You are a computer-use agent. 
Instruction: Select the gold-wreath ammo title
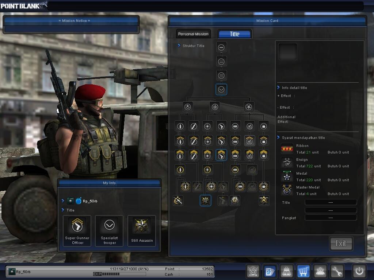(x=240, y=187)
